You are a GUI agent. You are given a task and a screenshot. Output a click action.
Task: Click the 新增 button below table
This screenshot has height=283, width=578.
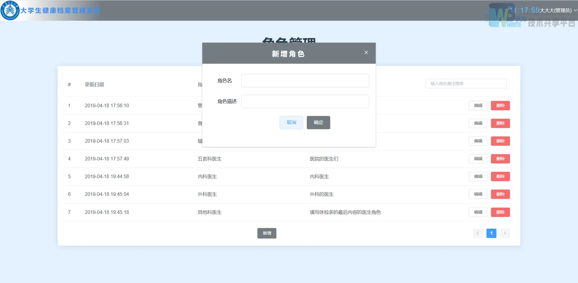267,234
